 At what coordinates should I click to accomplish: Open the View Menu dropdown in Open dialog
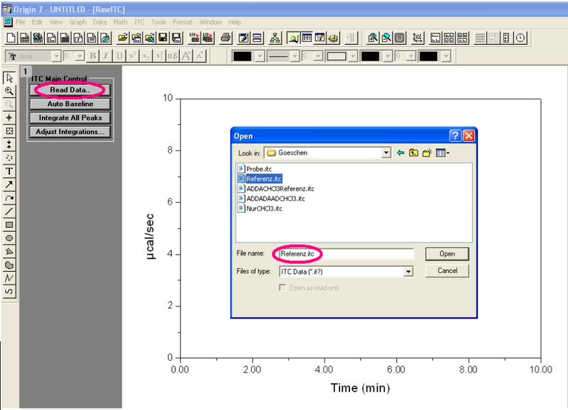click(442, 153)
